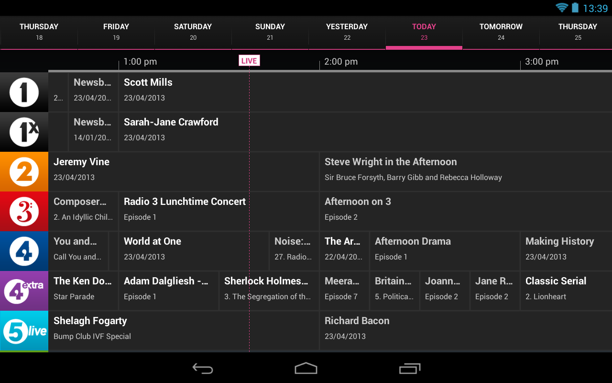Open The Ken Dodd Star Parade entry
This screenshot has height=383, width=612.
pyautogui.click(x=83, y=291)
